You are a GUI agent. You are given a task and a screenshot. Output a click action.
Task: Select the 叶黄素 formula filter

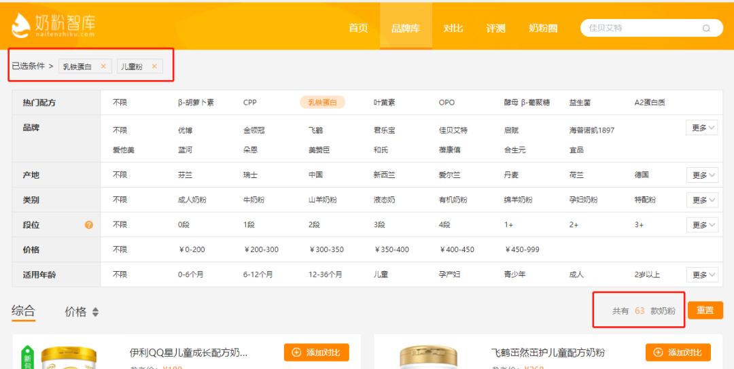click(384, 103)
